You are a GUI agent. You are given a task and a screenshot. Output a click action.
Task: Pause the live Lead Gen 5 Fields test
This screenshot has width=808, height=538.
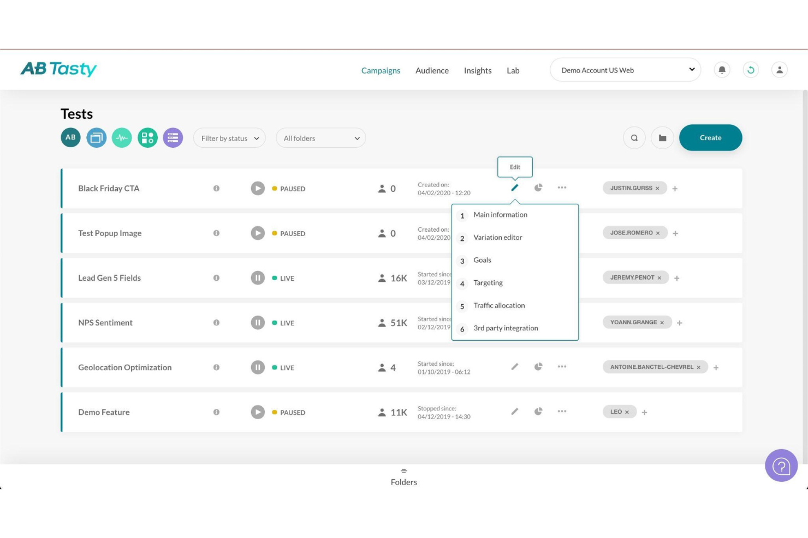pyautogui.click(x=257, y=277)
